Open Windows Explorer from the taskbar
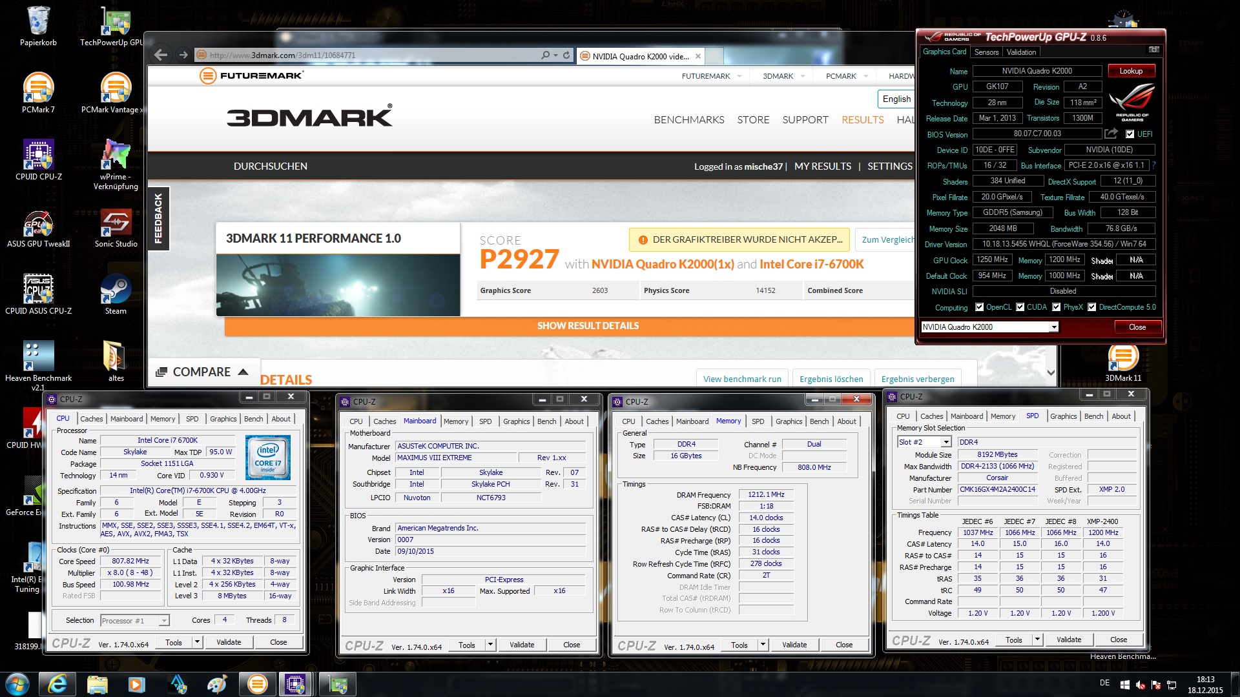Image resolution: width=1240 pixels, height=697 pixels. click(x=97, y=683)
